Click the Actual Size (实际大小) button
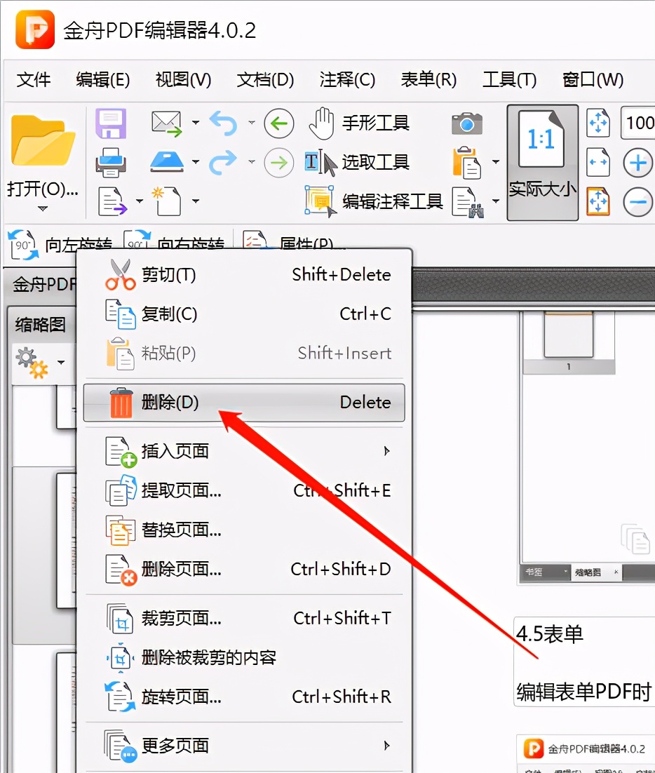The image size is (655, 773). tap(543, 162)
